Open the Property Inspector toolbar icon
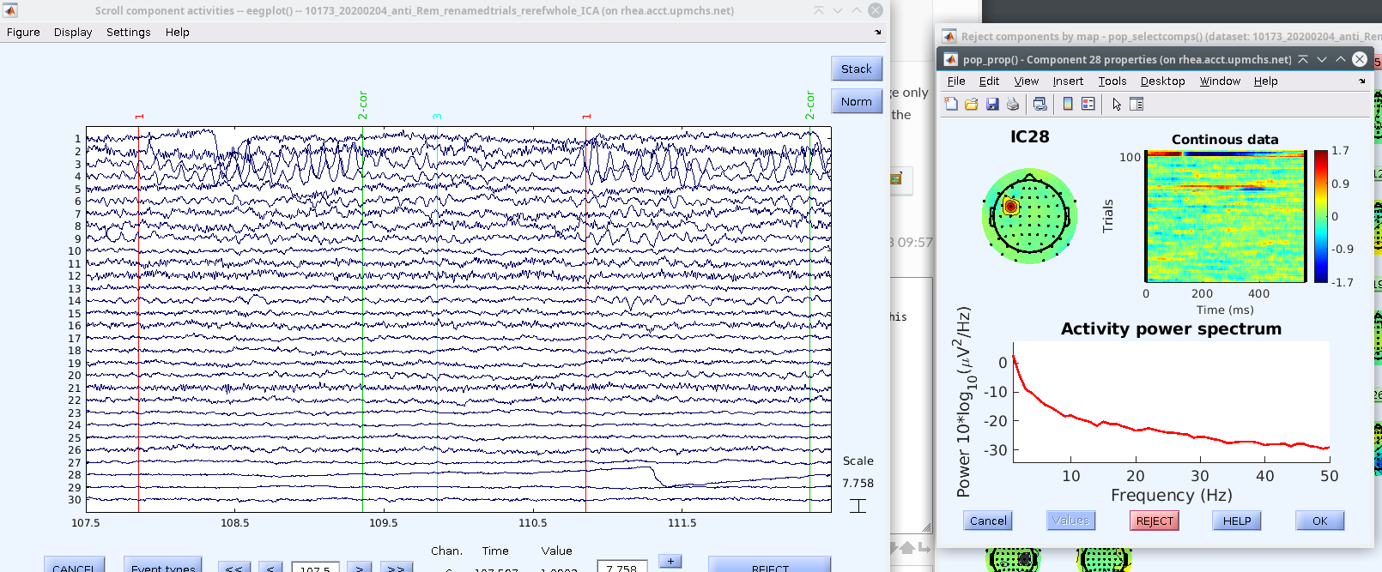Image resolution: width=1382 pixels, height=572 pixels. click(x=1137, y=104)
